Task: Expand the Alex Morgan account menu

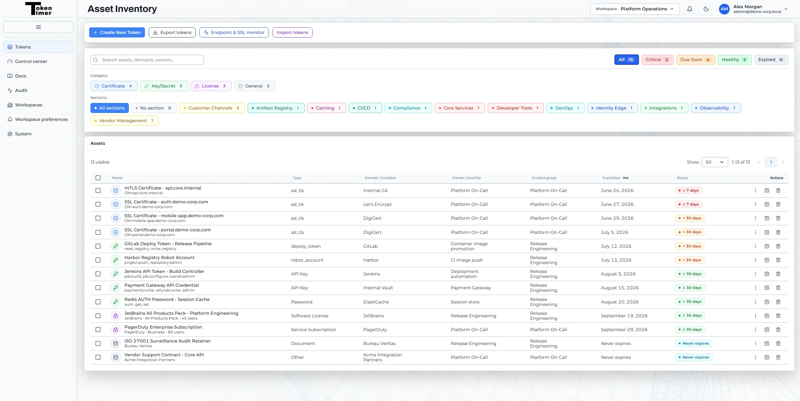Action: pos(754,9)
